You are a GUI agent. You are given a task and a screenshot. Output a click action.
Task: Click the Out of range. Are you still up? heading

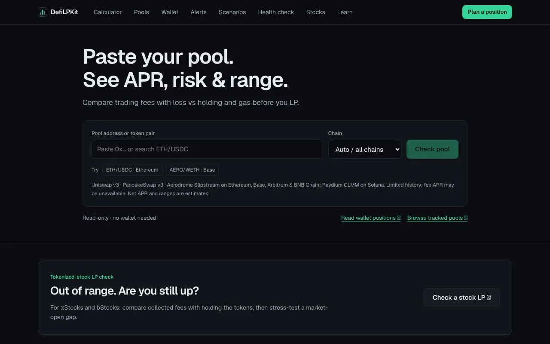(125, 291)
